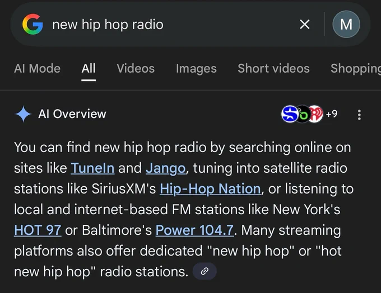Select the All tab

pyautogui.click(x=89, y=68)
